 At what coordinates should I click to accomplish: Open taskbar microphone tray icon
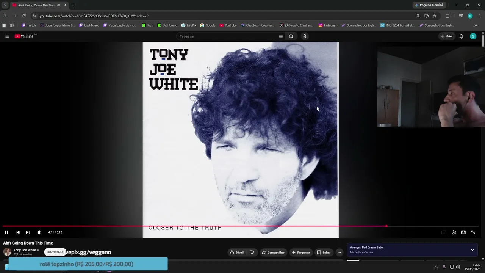coord(444,267)
